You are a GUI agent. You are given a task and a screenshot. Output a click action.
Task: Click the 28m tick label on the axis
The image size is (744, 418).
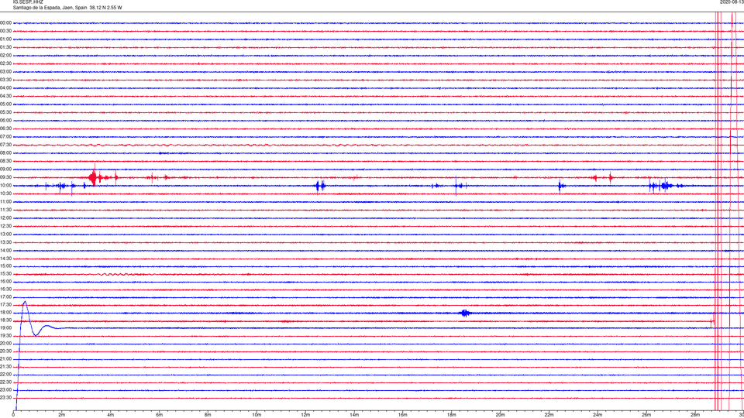[x=694, y=415]
